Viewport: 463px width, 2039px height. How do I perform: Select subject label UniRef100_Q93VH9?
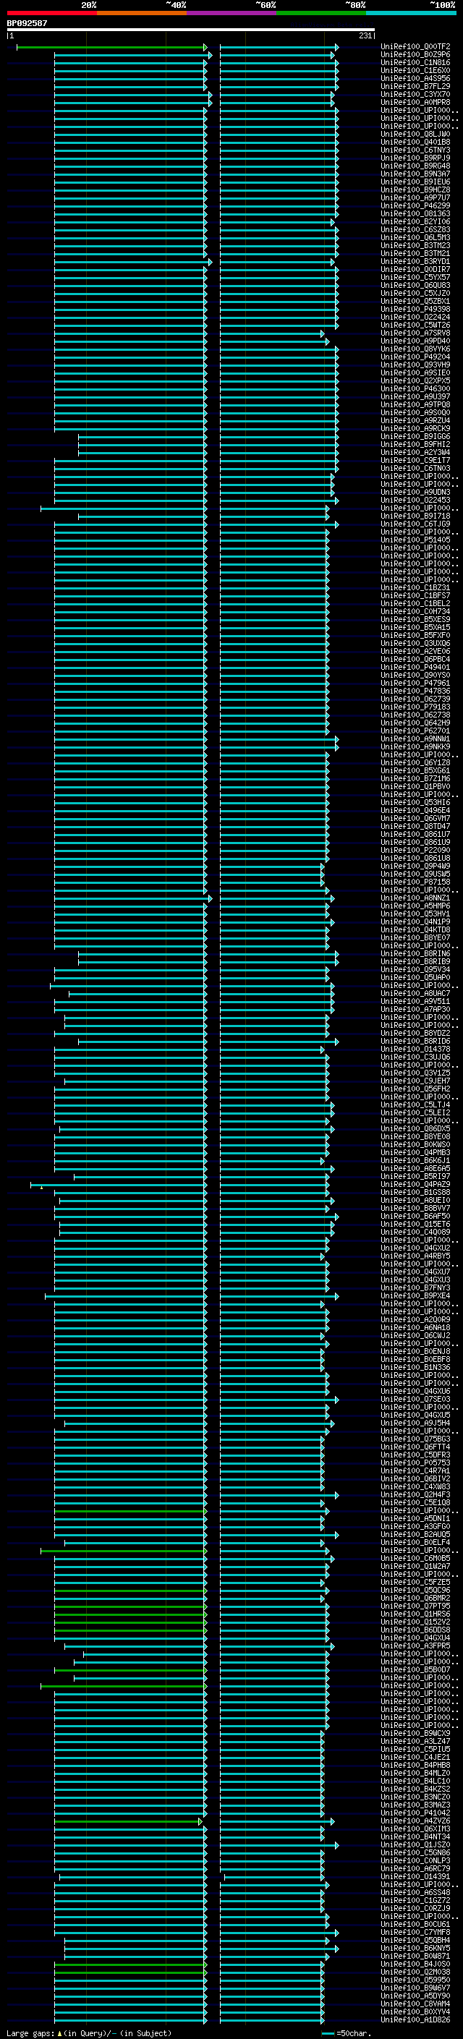point(415,365)
